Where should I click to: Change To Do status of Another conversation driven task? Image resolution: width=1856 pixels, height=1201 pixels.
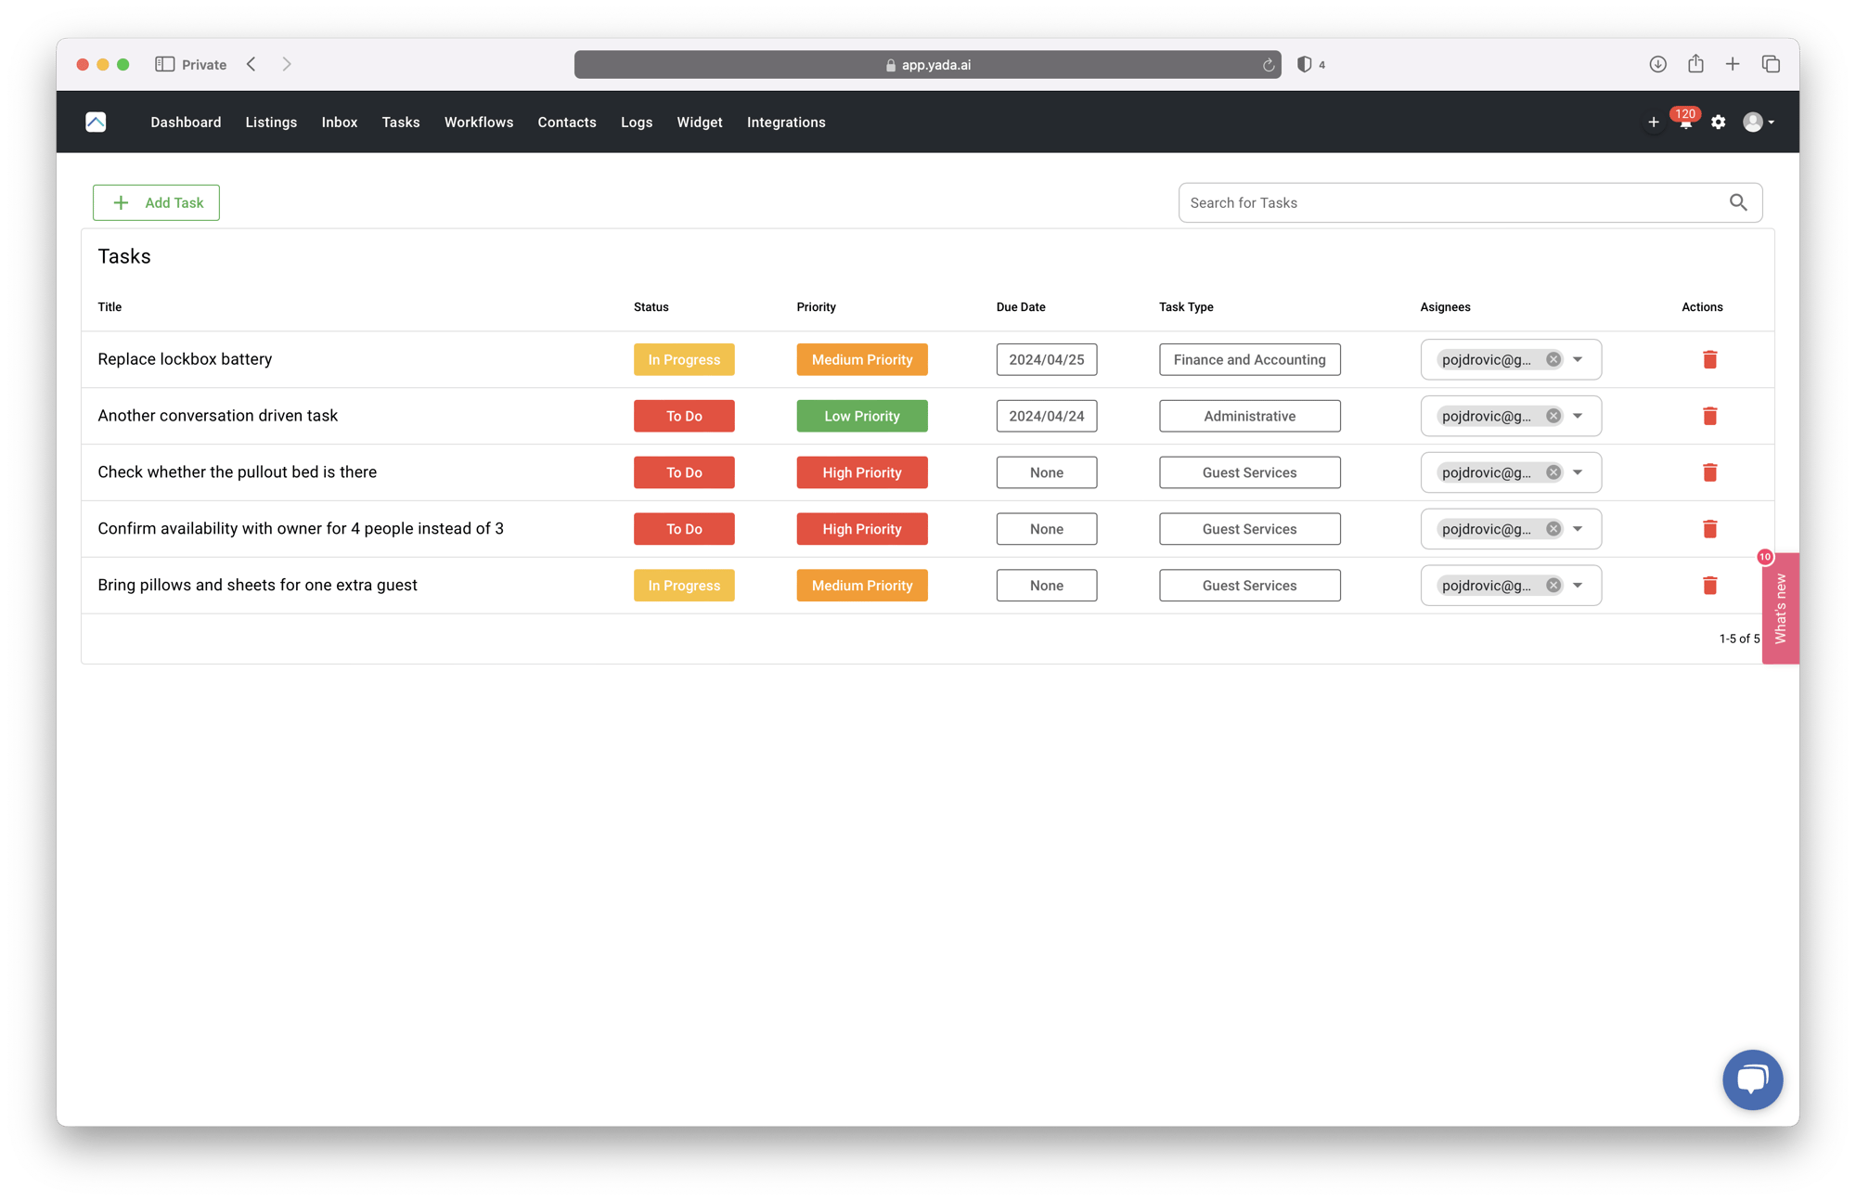point(684,416)
